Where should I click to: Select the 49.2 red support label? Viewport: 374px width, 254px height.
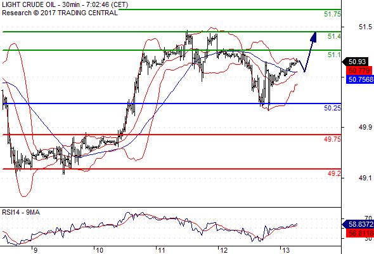point(334,173)
